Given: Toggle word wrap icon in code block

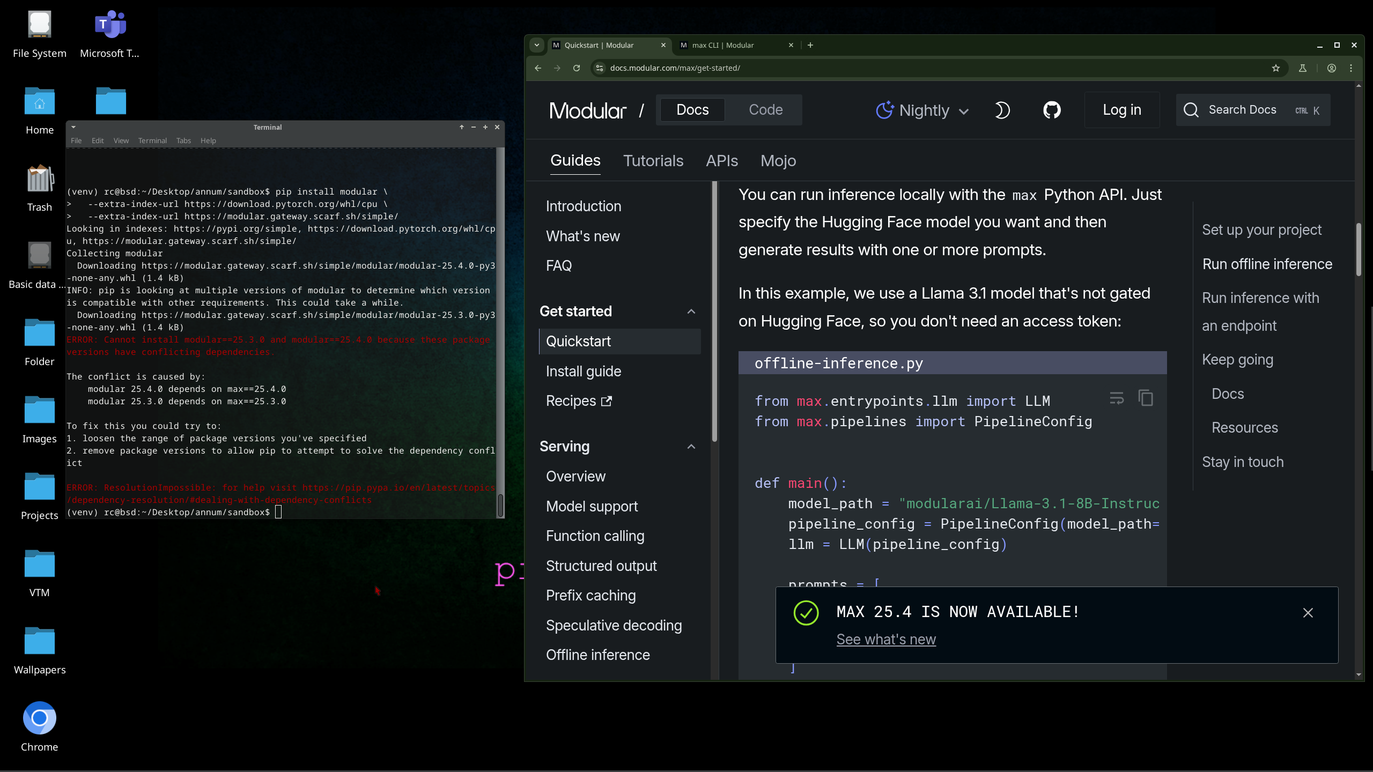Looking at the screenshot, I should tap(1117, 398).
